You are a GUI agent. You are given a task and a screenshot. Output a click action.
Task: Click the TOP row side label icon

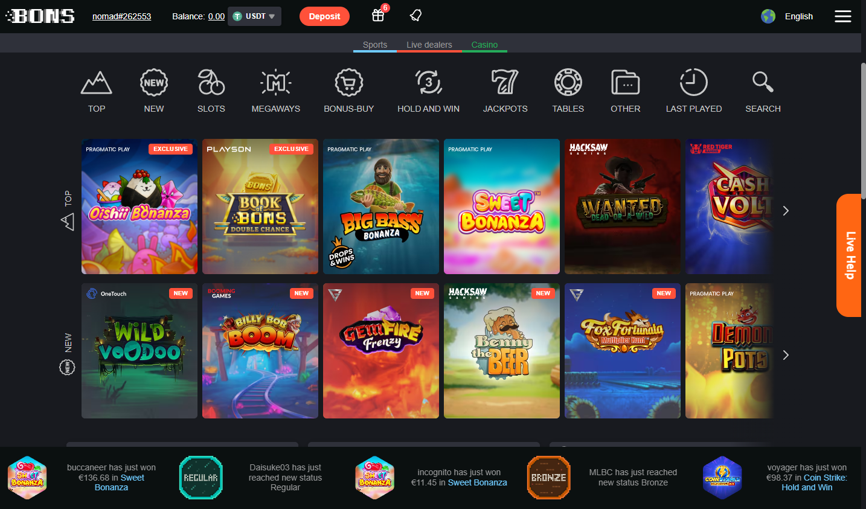68,222
